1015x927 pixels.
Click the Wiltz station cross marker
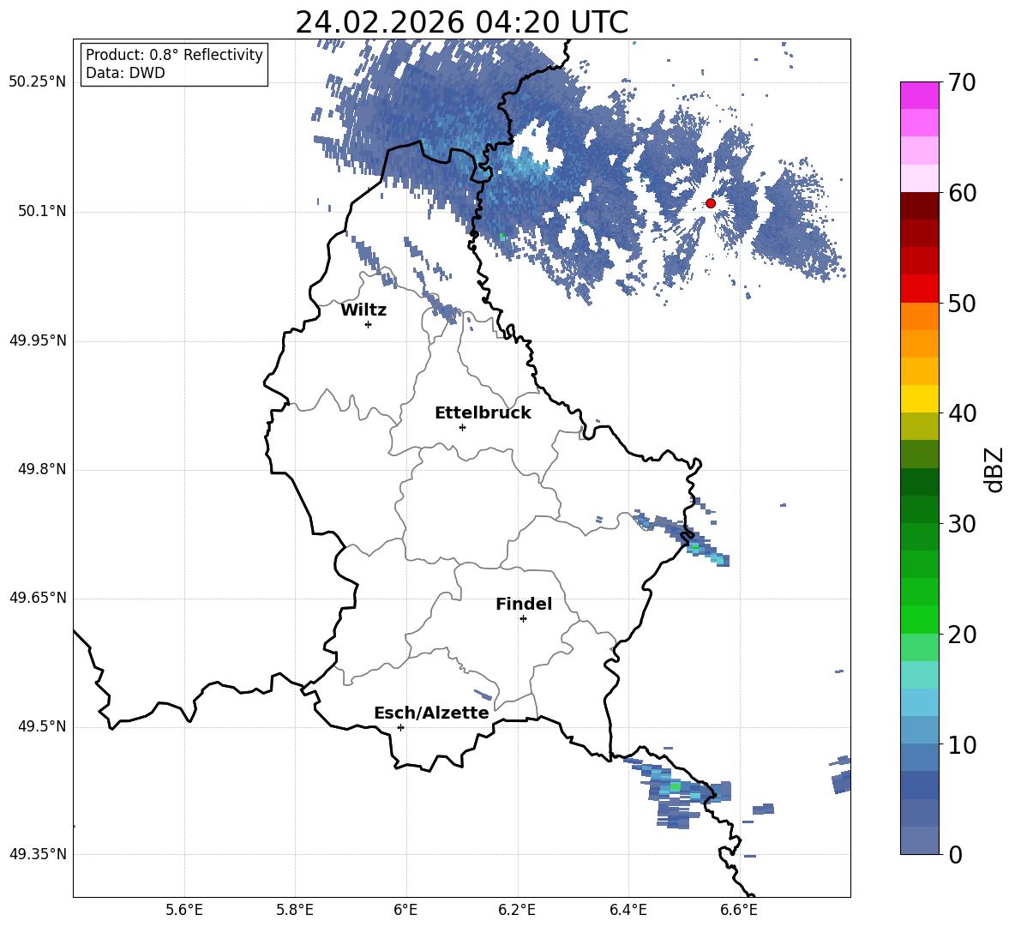tap(369, 324)
